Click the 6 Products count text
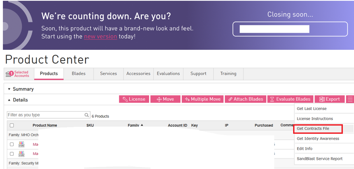 click(100, 116)
